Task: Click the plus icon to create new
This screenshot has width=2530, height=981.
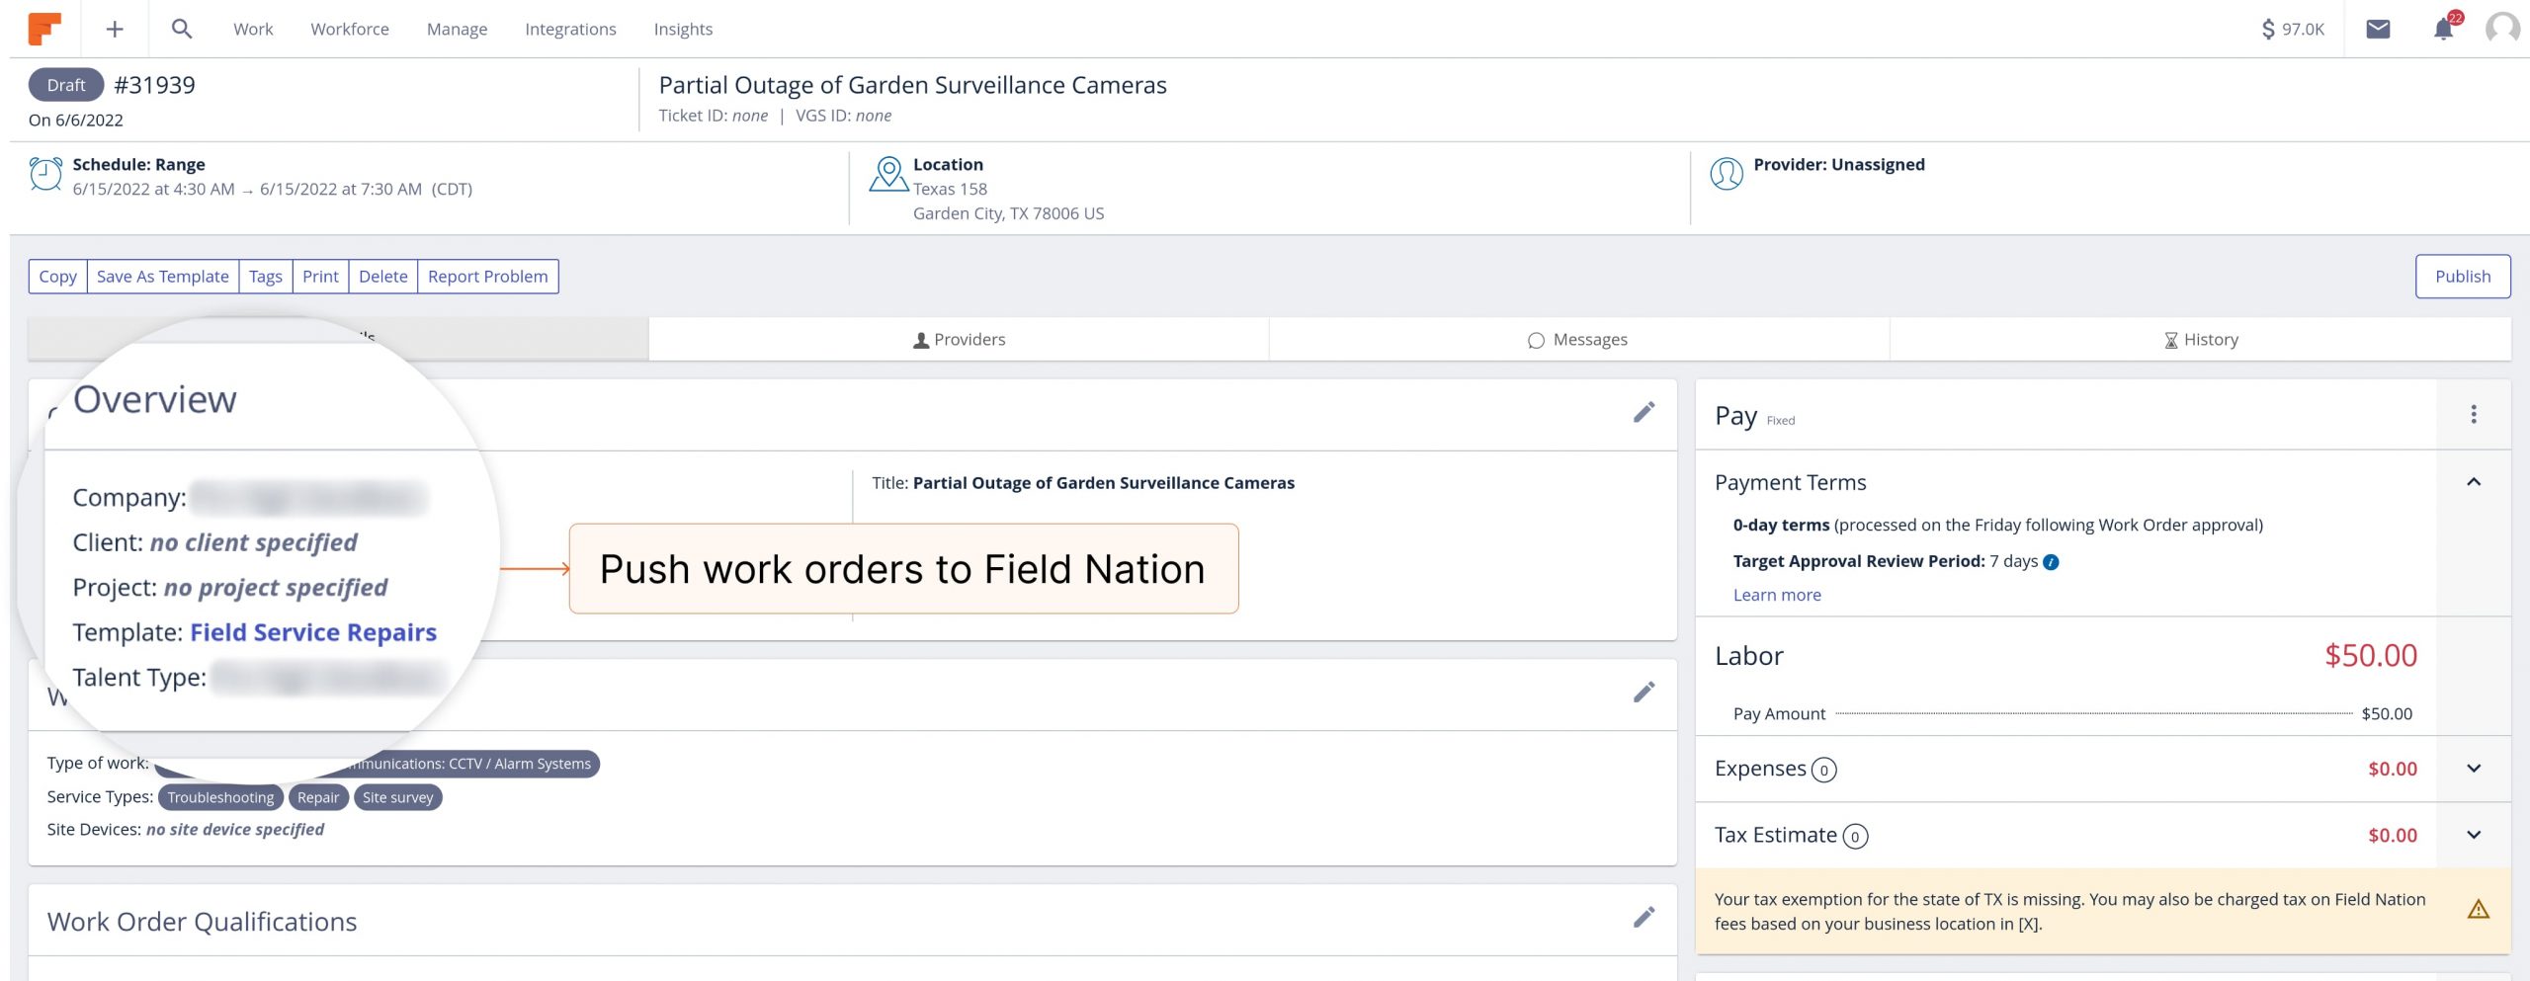Action: (115, 30)
